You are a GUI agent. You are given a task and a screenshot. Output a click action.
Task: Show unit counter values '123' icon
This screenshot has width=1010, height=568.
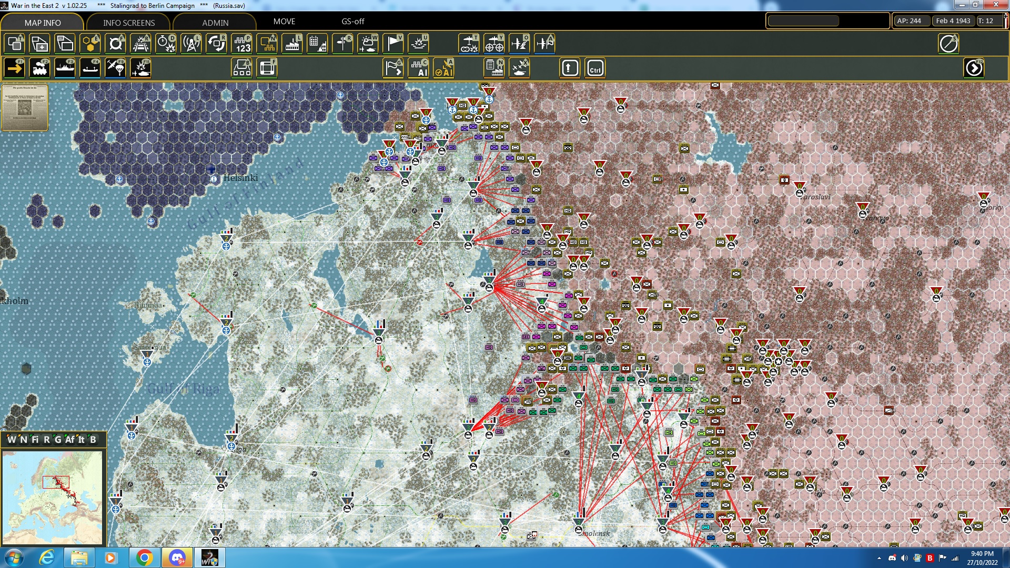pos(242,44)
